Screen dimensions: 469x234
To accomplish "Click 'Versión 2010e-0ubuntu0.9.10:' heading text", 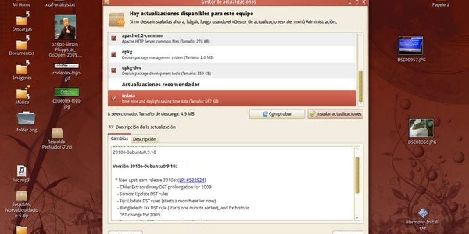I will pos(145,166).
